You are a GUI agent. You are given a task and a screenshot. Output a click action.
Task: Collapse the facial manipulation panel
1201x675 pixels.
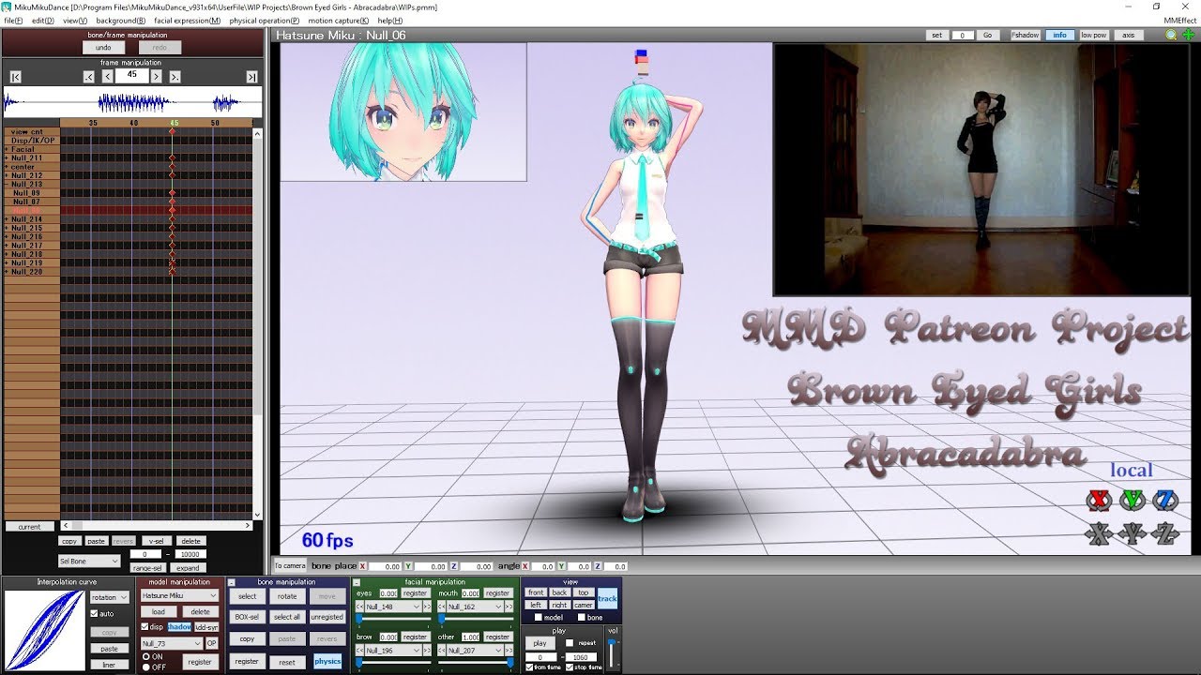[x=356, y=582]
